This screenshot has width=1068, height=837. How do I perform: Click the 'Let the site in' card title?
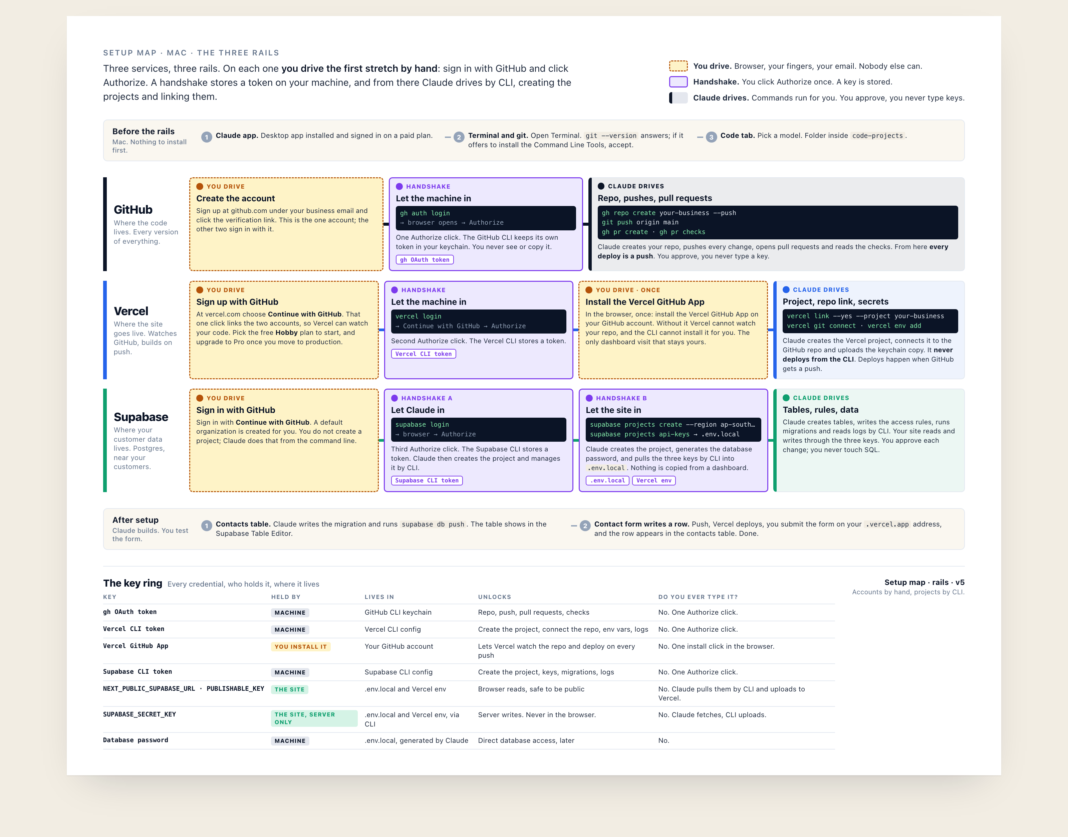tap(613, 410)
